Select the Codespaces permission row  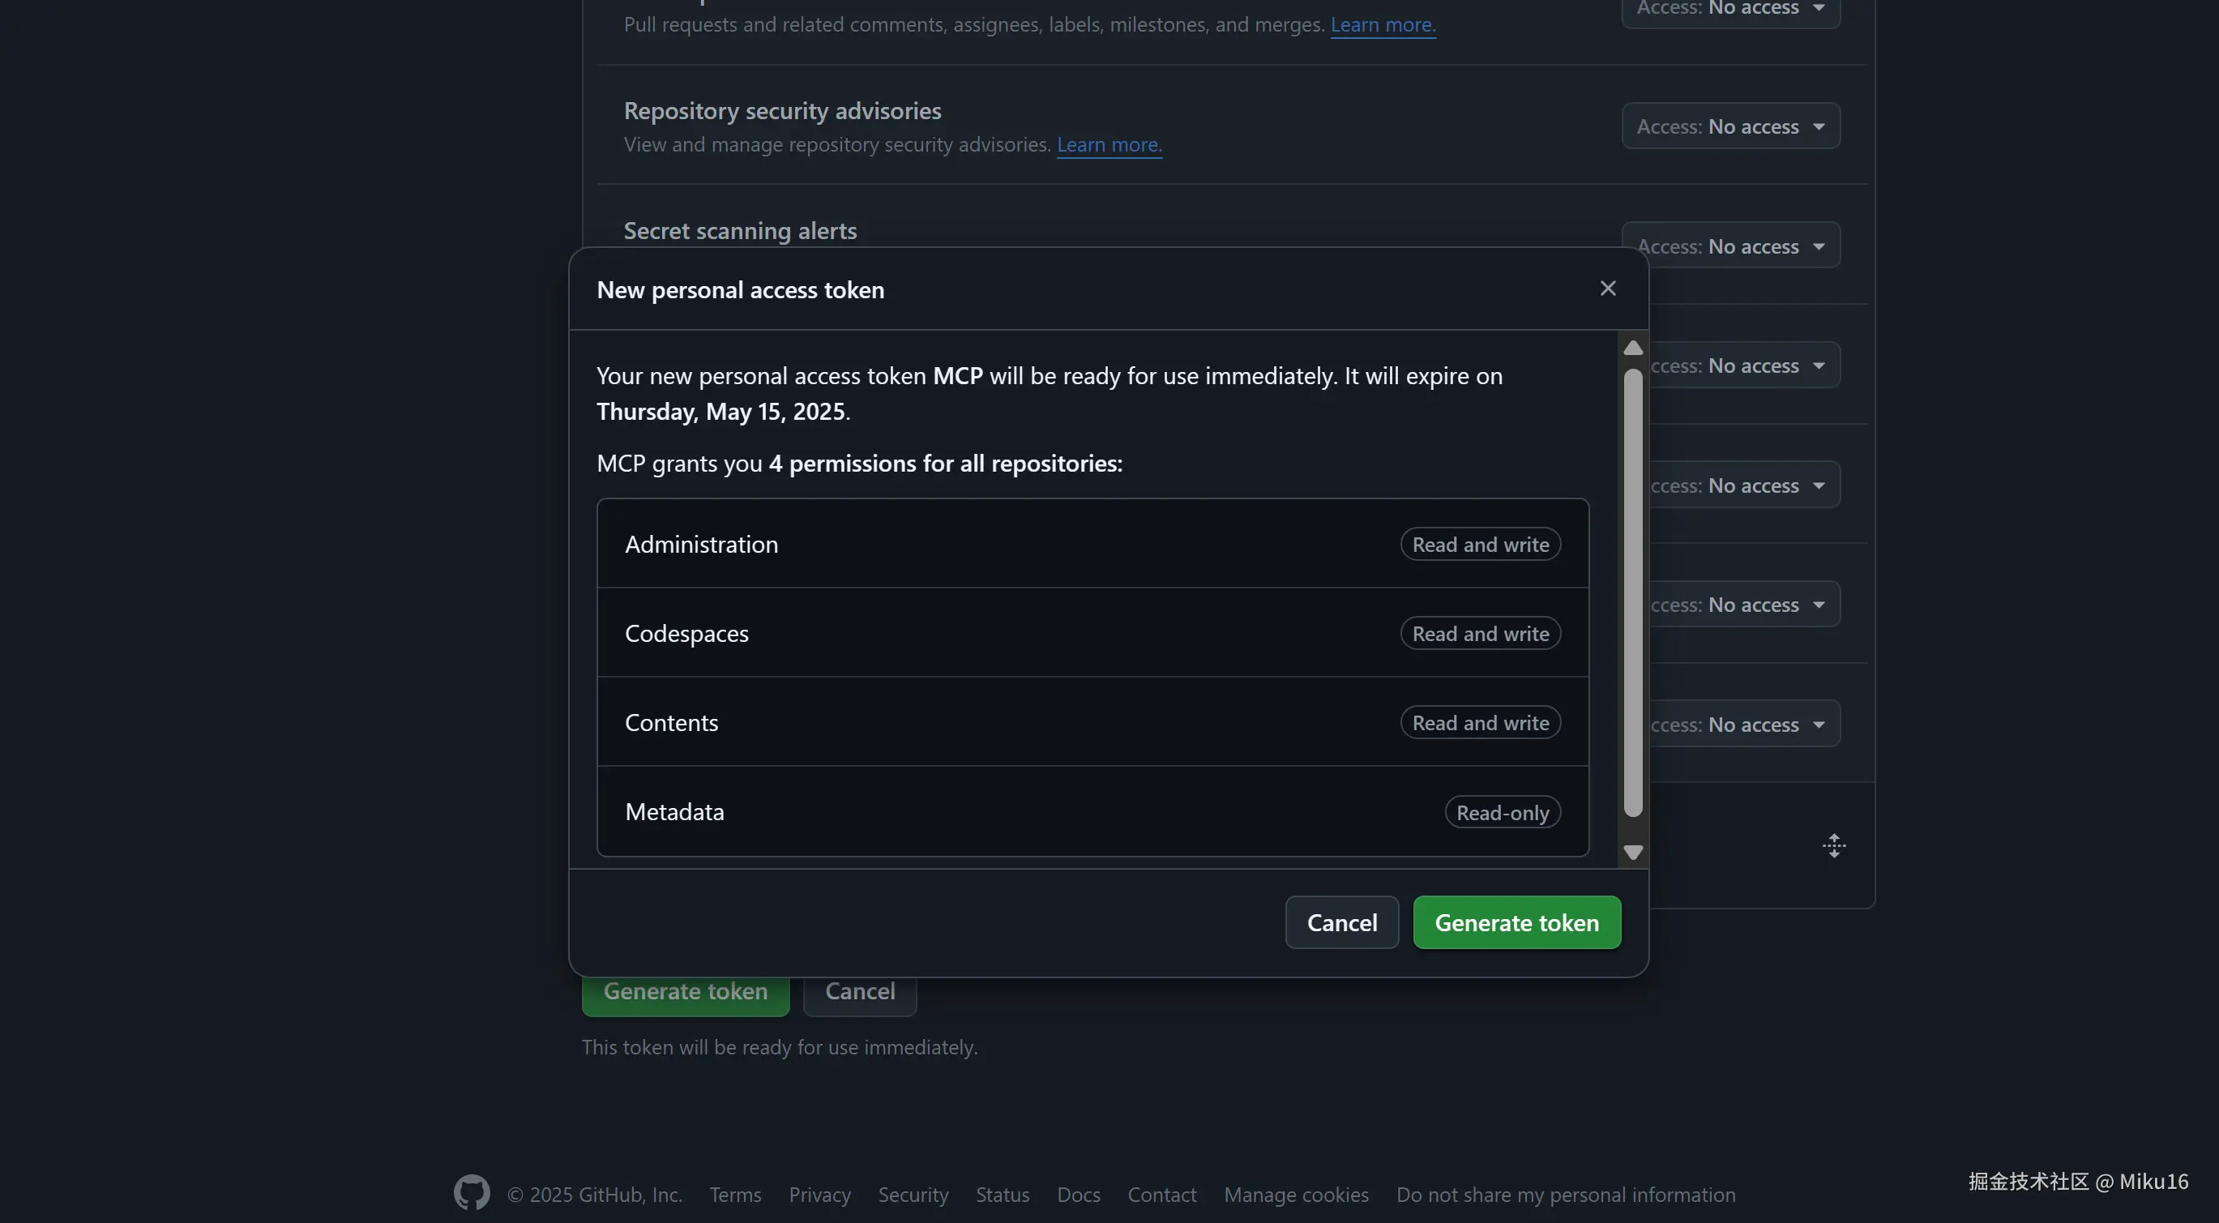(1092, 633)
